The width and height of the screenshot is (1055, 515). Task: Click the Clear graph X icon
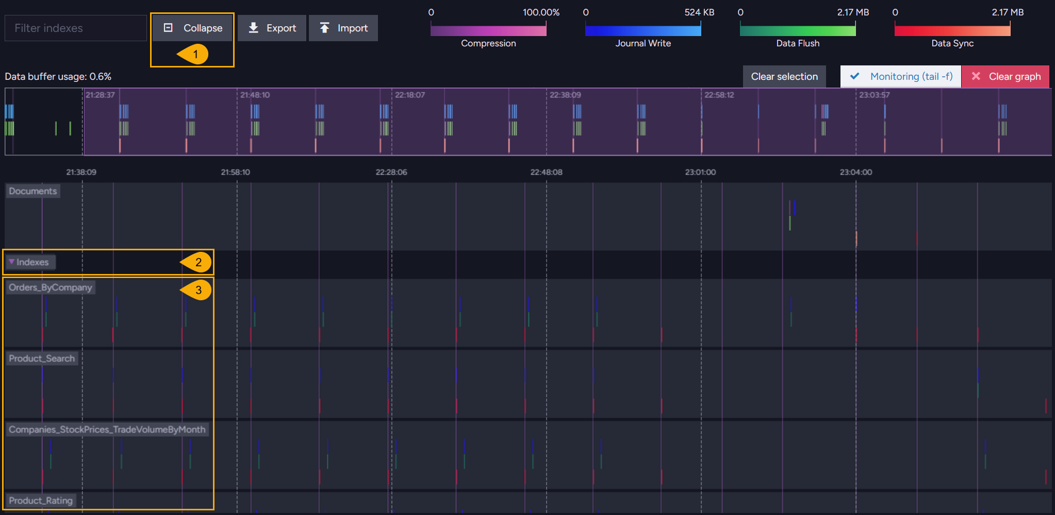pyautogui.click(x=976, y=76)
